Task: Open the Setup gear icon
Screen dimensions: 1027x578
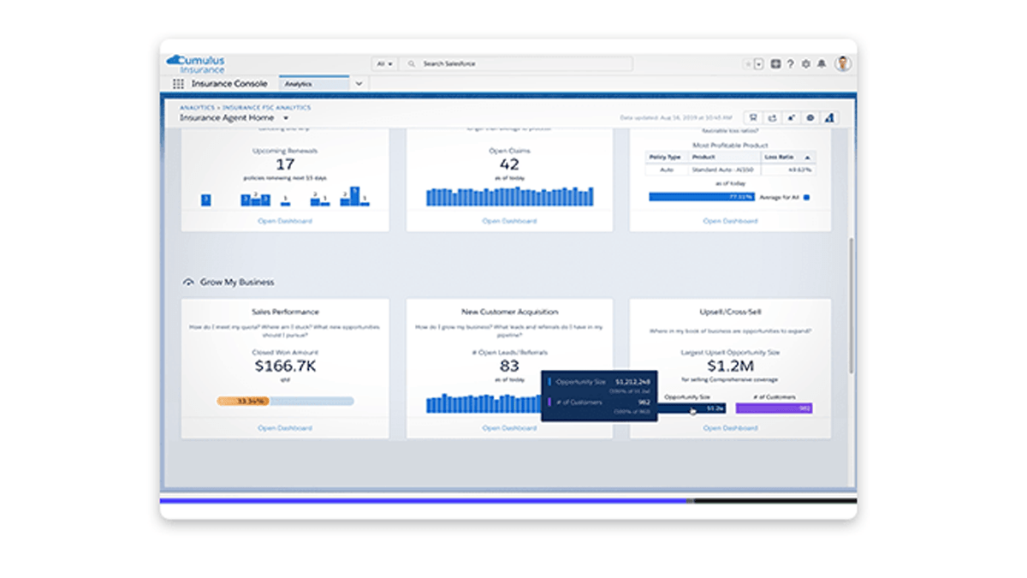Action: (805, 64)
